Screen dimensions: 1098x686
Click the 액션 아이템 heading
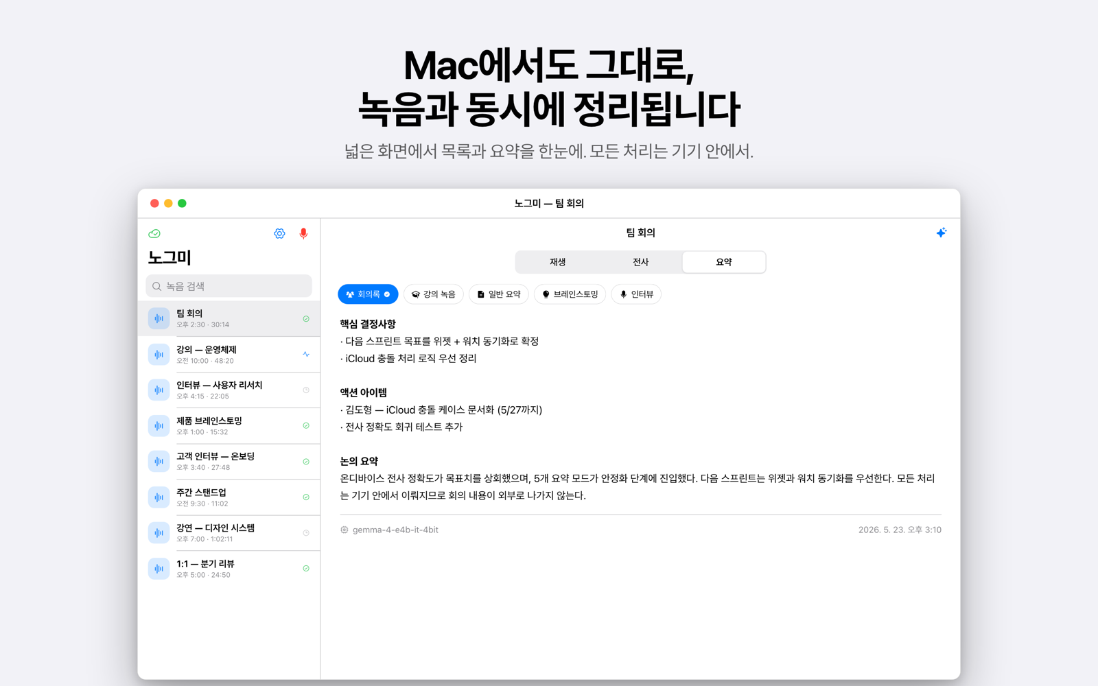[x=364, y=392]
